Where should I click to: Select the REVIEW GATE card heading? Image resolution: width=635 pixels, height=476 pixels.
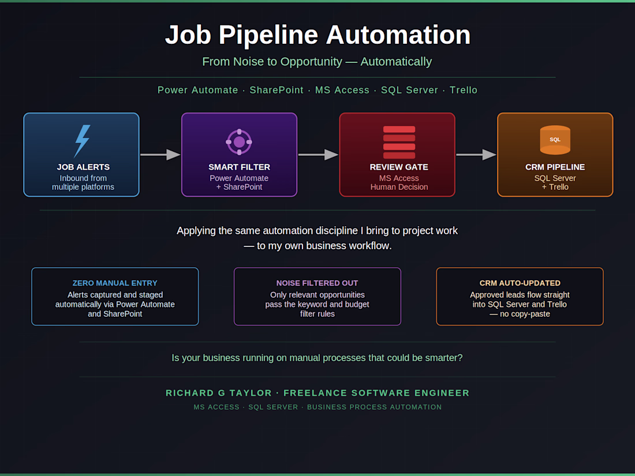pos(399,167)
